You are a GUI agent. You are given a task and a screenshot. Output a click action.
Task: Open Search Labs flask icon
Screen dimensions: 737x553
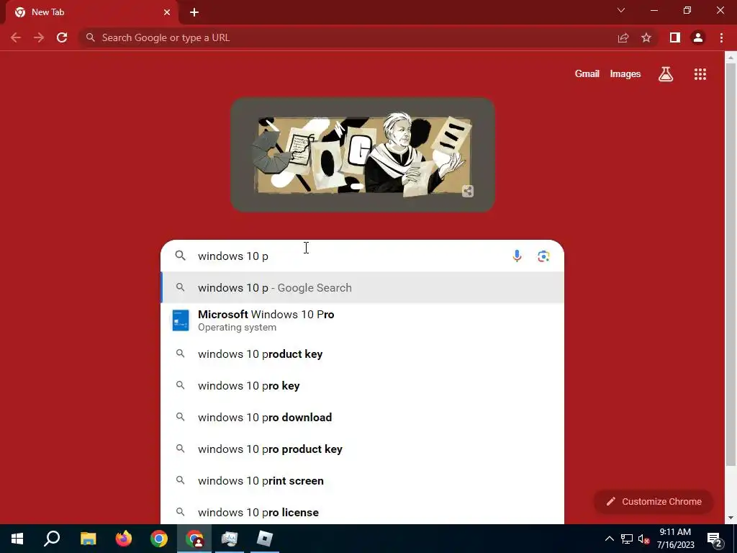666,74
